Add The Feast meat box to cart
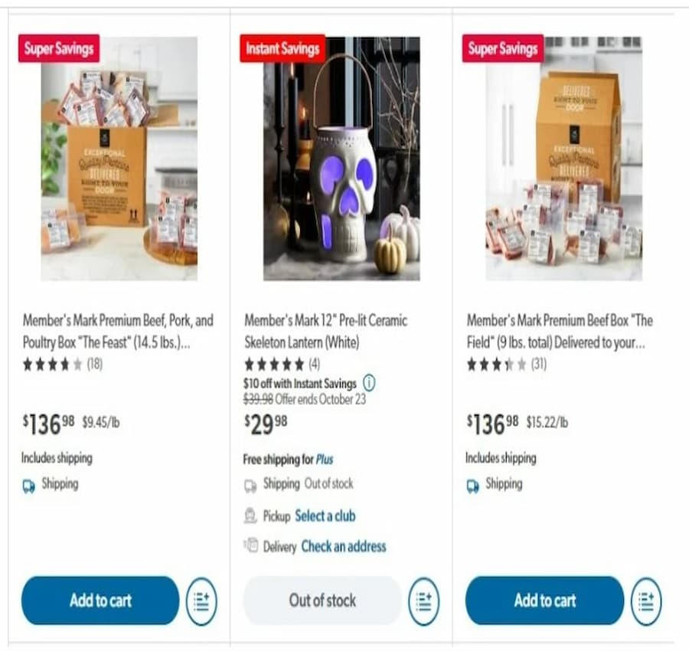This screenshot has width=689, height=651. (100, 600)
